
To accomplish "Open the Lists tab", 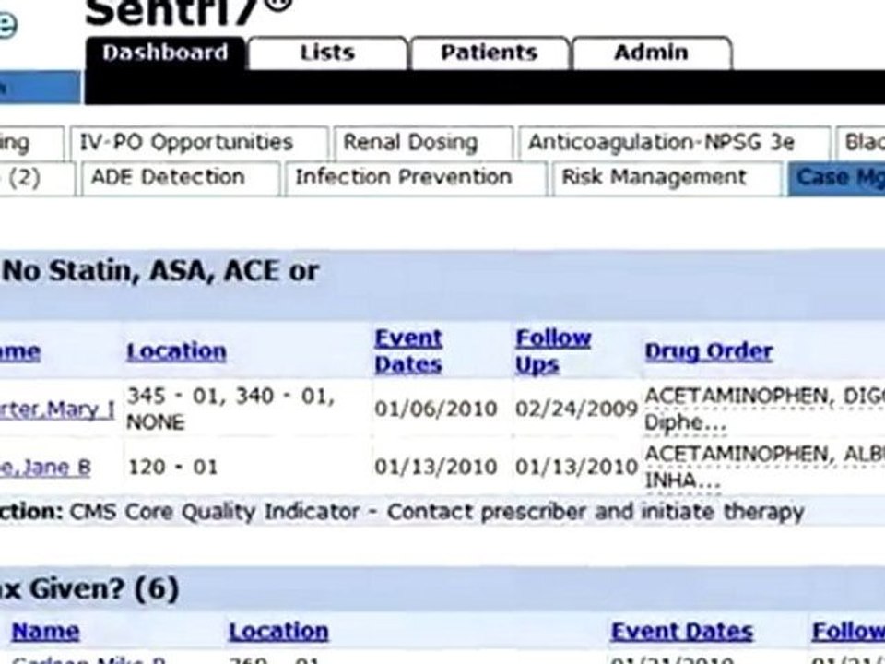I will coord(327,53).
